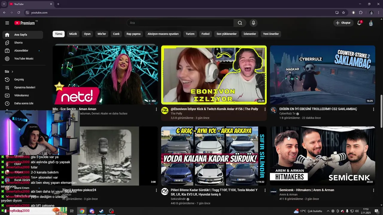Open the Chrome extensions puzzle icon
The height and width of the screenshot is (215, 383).
click(x=361, y=13)
